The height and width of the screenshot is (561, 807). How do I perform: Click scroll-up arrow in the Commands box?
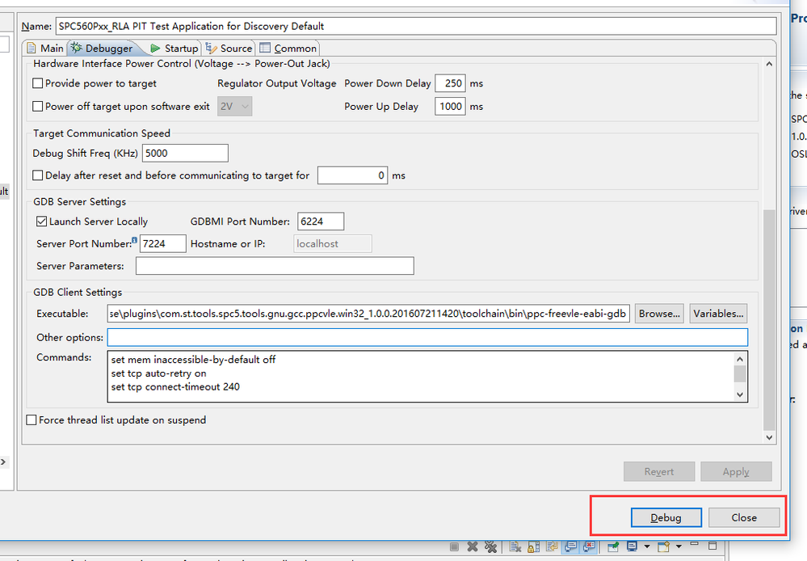coord(740,359)
